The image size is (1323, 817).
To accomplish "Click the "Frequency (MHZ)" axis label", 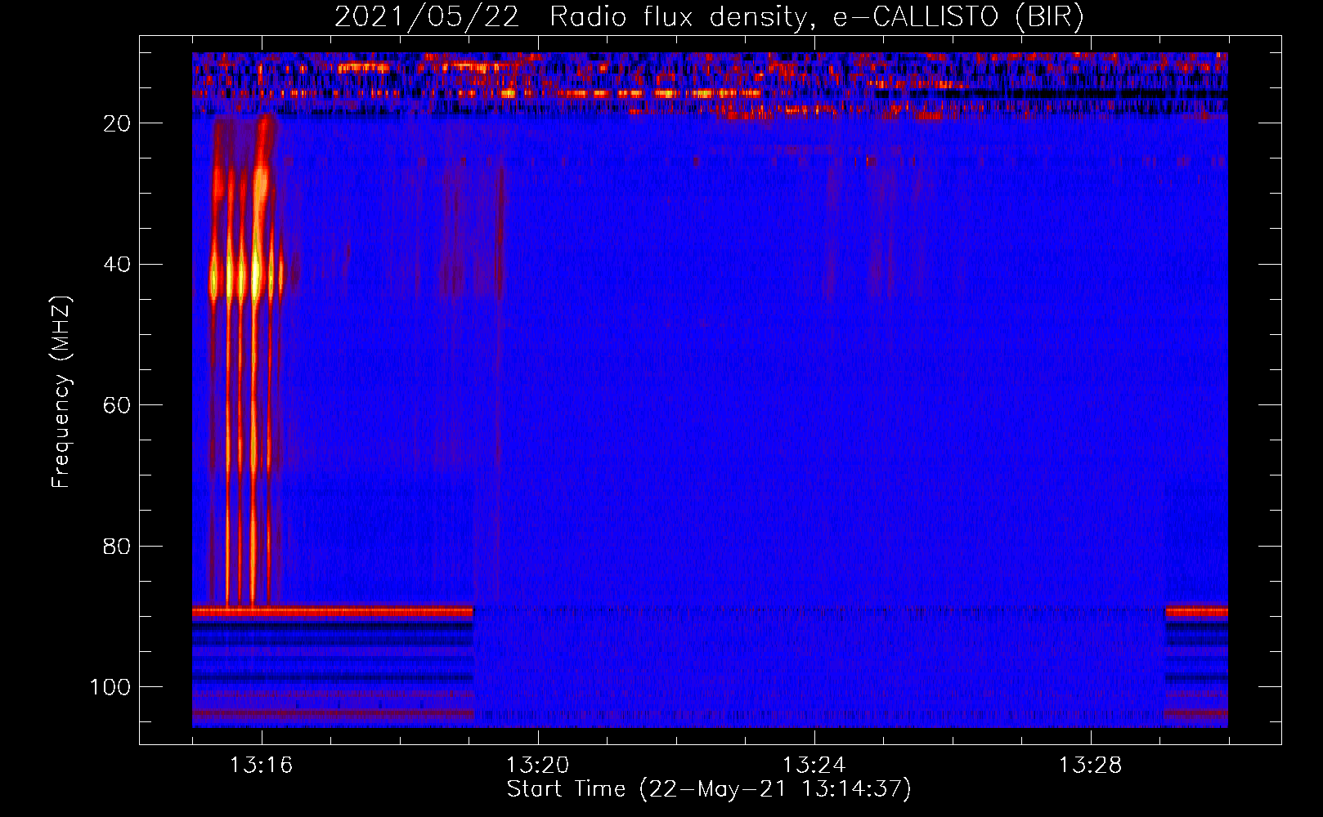I will 61,392.
